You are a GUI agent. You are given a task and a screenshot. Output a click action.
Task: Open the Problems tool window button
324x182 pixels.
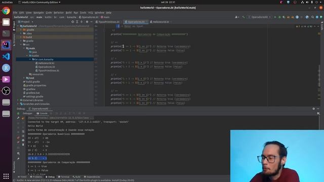[36, 177]
